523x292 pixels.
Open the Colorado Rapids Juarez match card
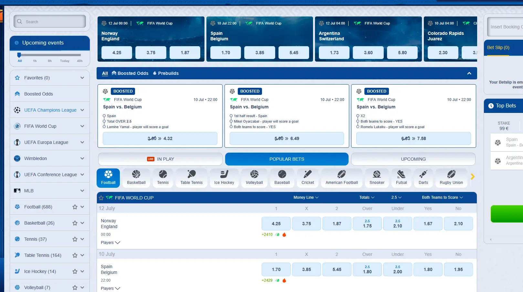[450, 39]
